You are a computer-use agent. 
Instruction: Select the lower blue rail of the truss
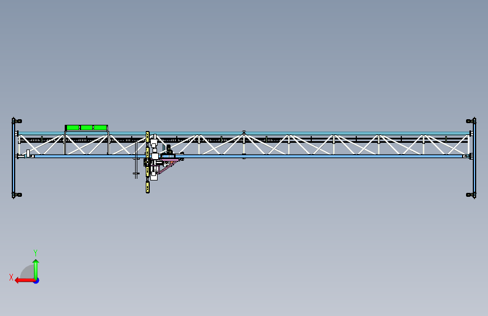pos(249,156)
